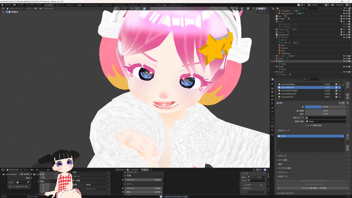Image resolution: width=352 pixels, height=198 pixels.
Task: Click the X to remove active shape key
Action: click(348, 103)
